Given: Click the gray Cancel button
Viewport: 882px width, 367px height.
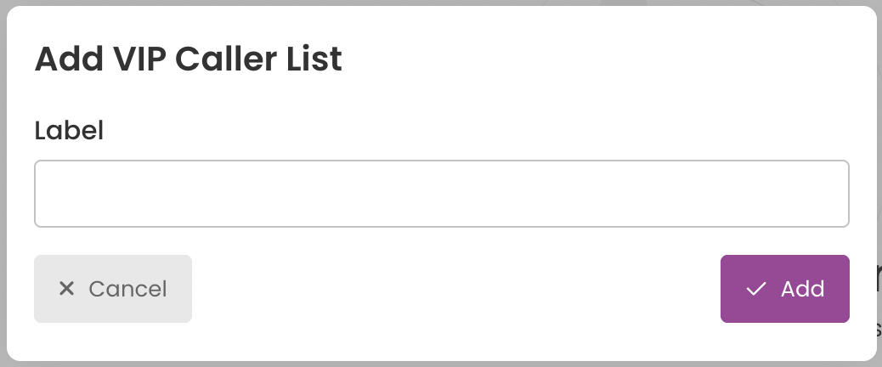Looking at the screenshot, I should point(113,289).
